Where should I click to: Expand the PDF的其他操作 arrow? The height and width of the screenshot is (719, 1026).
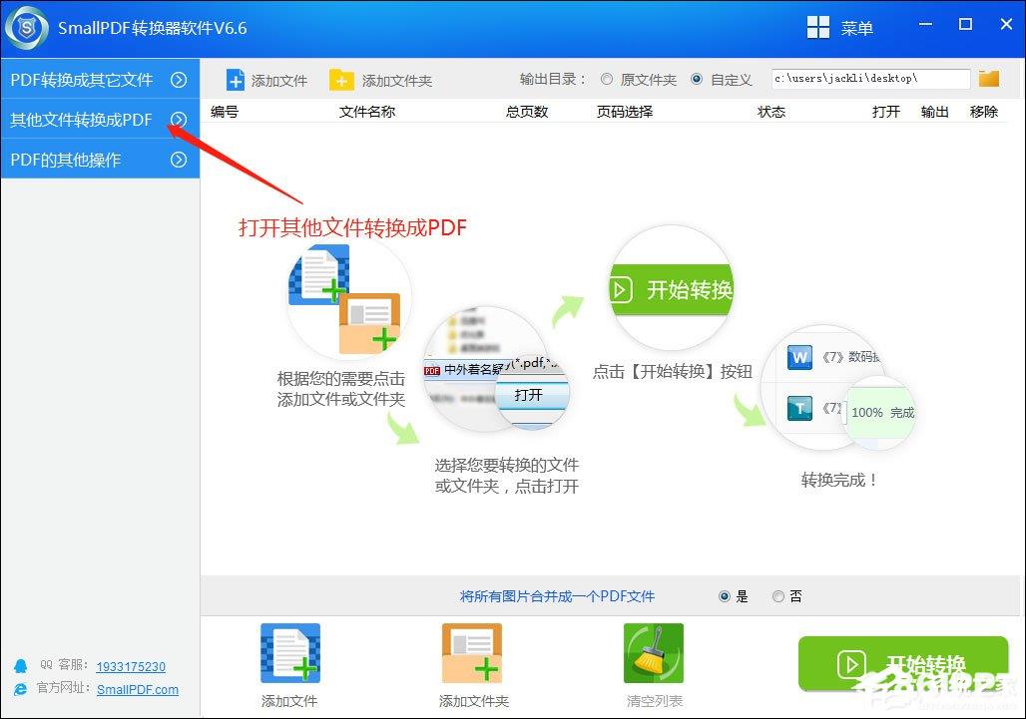pyautogui.click(x=179, y=160)
